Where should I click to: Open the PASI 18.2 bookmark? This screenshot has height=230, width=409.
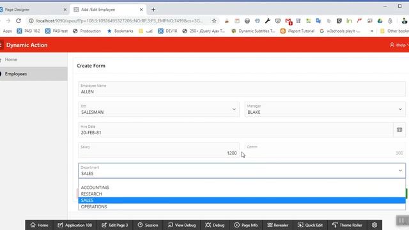(x=28, y=31)
